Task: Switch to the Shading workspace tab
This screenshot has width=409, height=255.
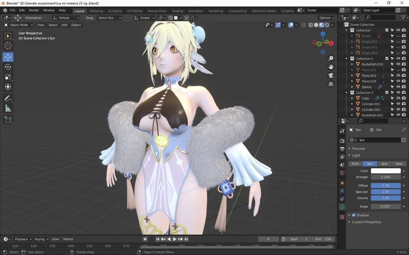Action: 177,11
